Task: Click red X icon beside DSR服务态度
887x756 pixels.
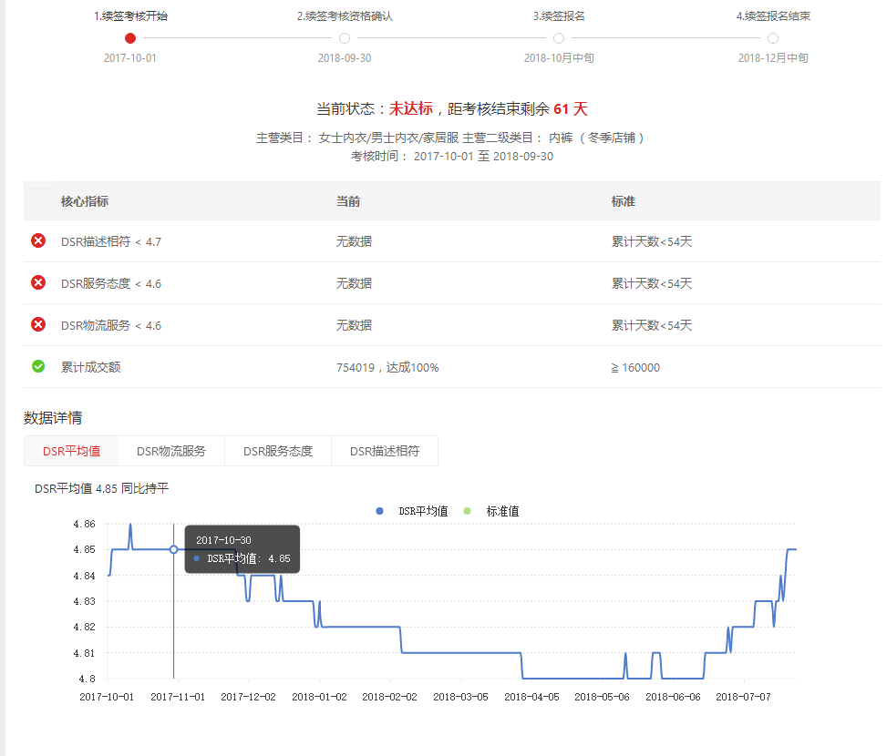Action: point(38,282)
